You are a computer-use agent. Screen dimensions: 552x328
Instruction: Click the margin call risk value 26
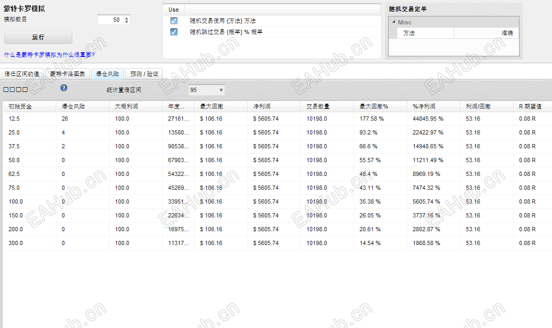point(65,119)
